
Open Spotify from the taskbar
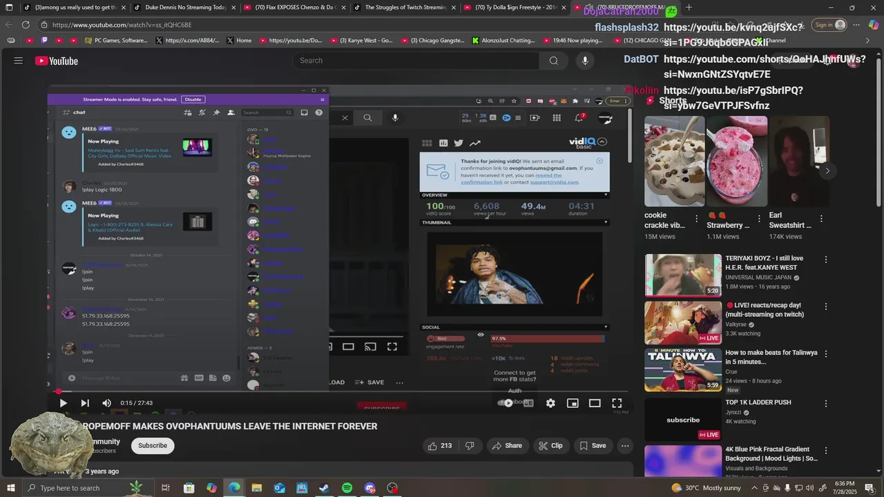point(347,488)
